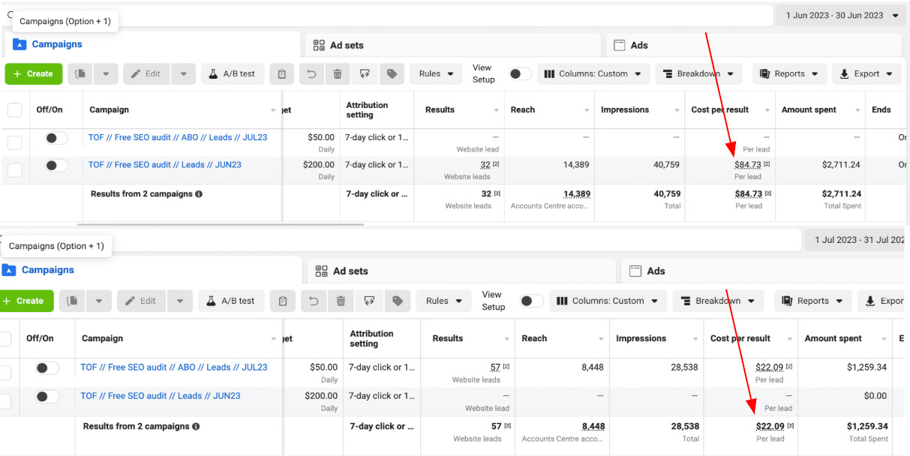
Task: Enable View Setup switch in June 2023 toolbar
Action: [x=520, y=73]
